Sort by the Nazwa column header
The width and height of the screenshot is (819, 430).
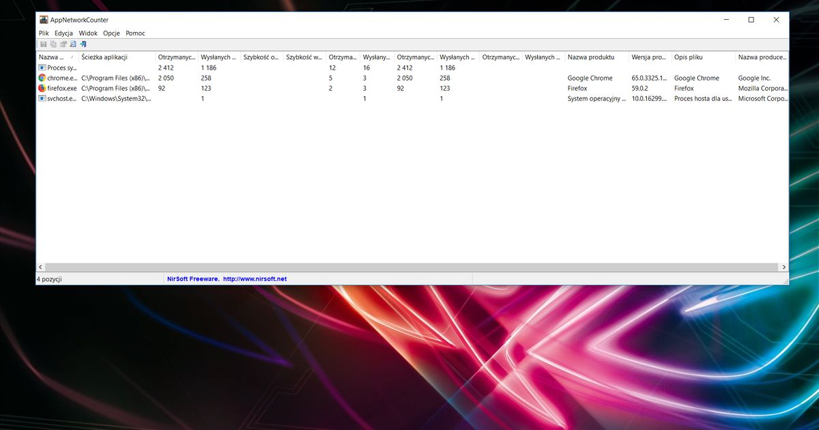(x=55, y=57)
